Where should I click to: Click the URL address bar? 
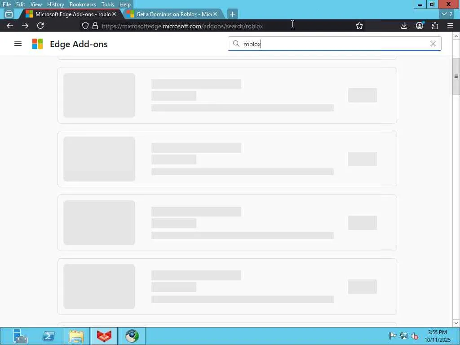223,26
